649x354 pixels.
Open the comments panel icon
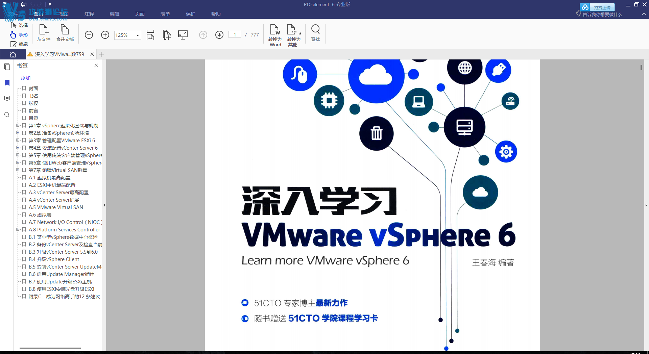pyautogui.click(x=7, y=98)
